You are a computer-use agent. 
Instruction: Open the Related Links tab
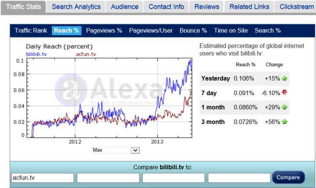[x=249, y=7]
